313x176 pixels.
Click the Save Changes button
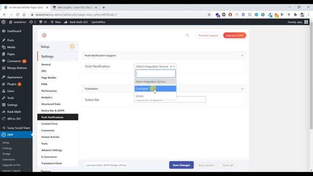coord(181,165)
